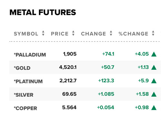The image size is (161, 136).
Task: Click Palladium green up triangle icon
Action: (x=154, y=54)
